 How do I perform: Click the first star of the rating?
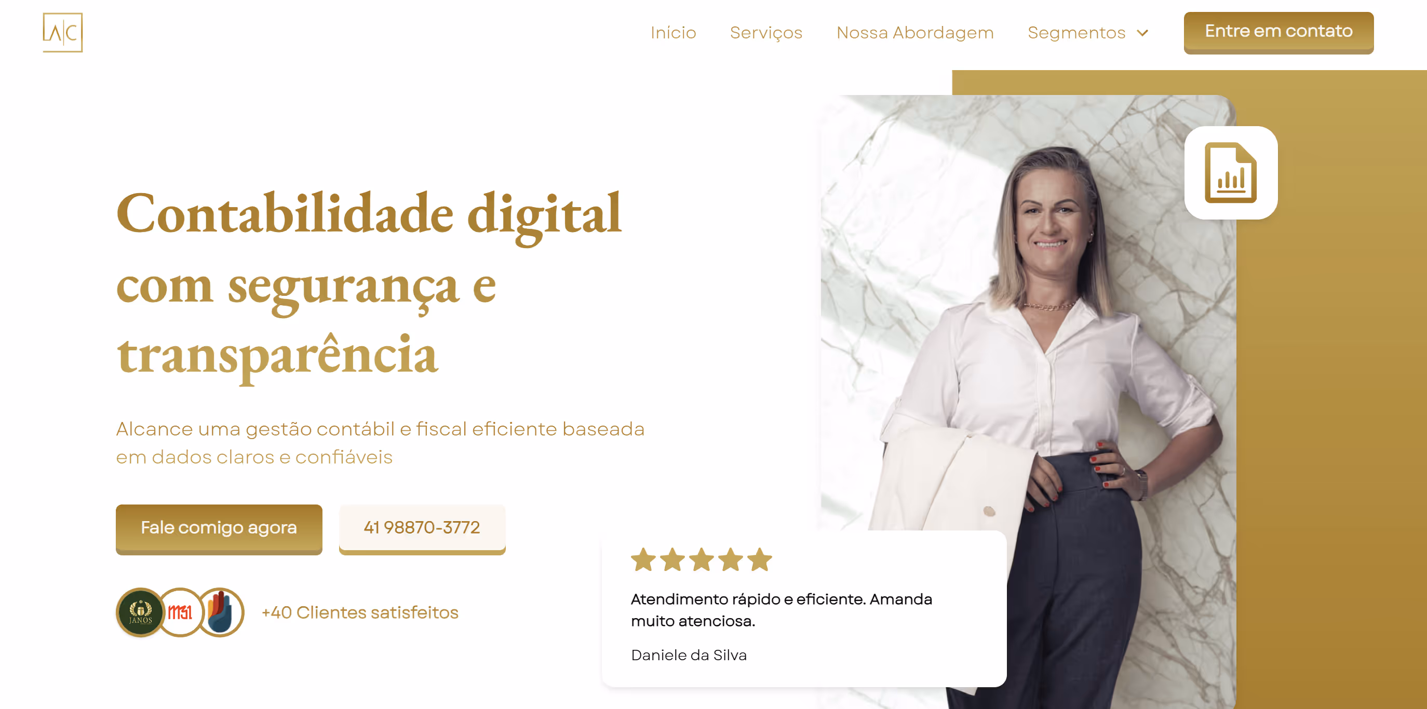pos(644,560)
